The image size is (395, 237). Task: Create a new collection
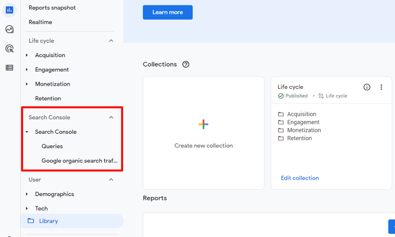(x=203, y=133)
